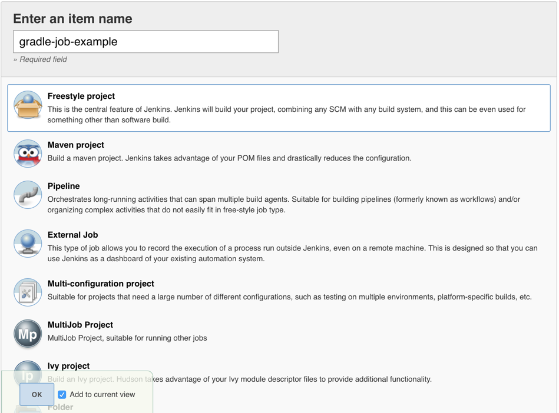
Task: Disable the 'Add to current view' checkbox
Action: pyautogui.click(x=62, y=394)
